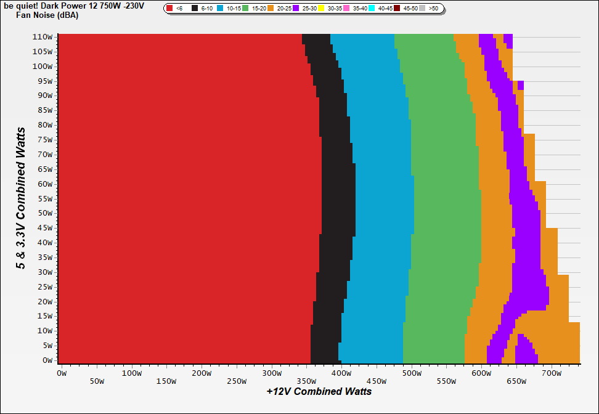Click '200W' on the horizontal axis
This screenshot has width=599, height=414.
202,373
